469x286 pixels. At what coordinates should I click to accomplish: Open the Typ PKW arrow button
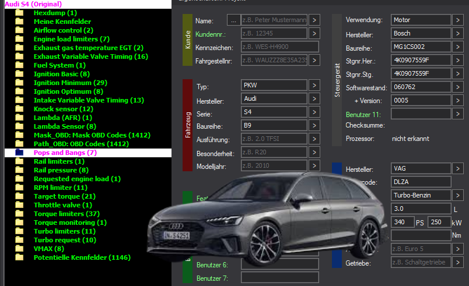coord(314,86)
